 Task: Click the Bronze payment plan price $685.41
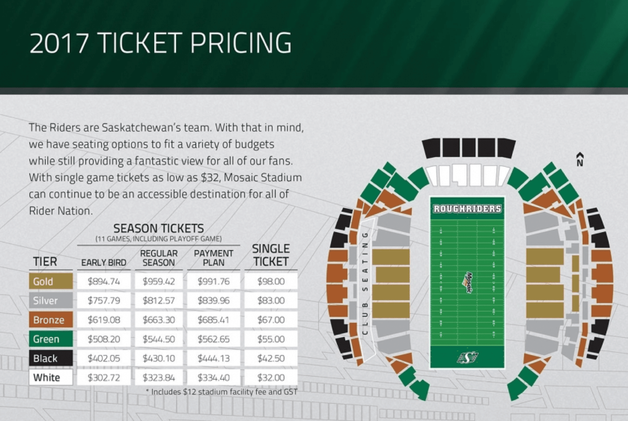(x=214, y=320)
